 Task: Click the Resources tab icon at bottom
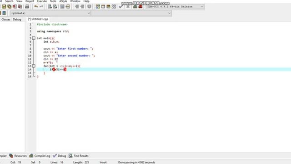click(11, 156)
